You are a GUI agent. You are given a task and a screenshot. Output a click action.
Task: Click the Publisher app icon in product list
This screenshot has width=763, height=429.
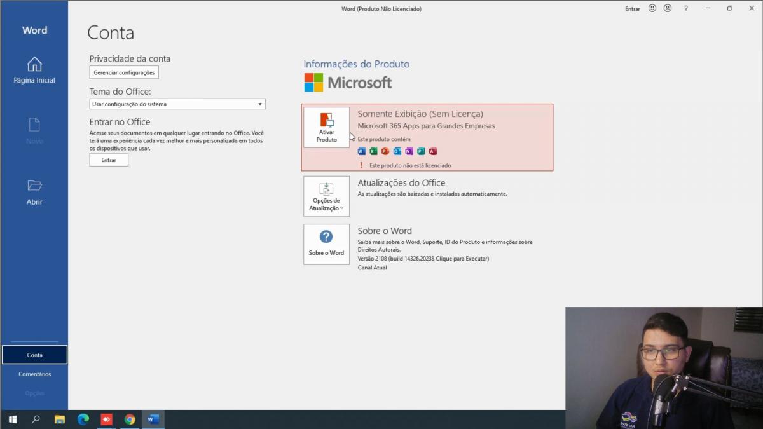[421, 151]
